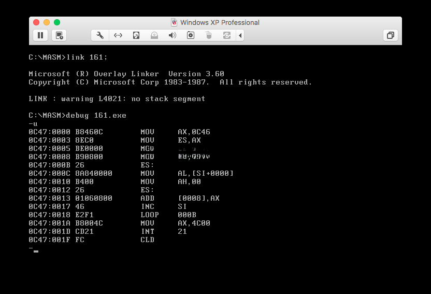This screenshot has height=294, width=431.
Task: Click 'Microsoft (R) Overlay Linker' line
Action: [x=126, y=74]
